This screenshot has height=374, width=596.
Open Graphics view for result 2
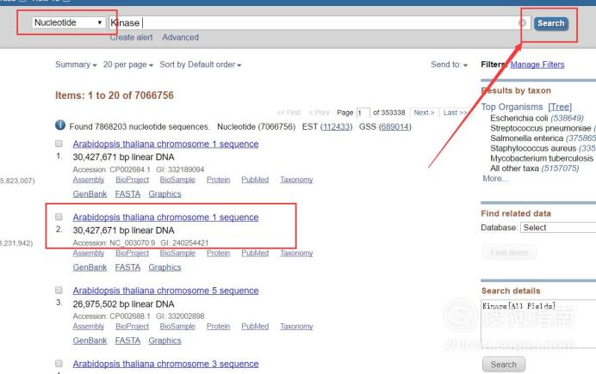tap(165, 267)
